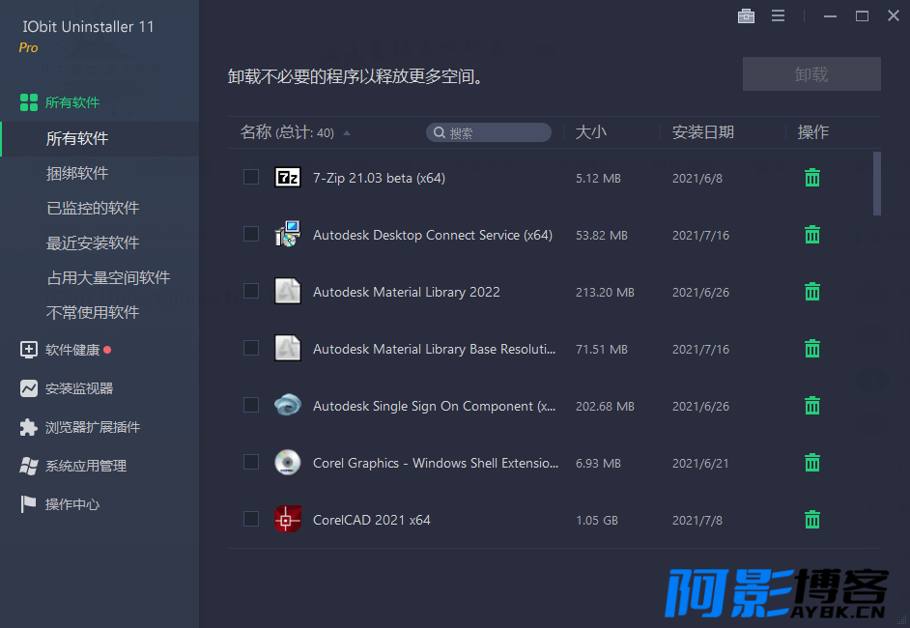Image resolution: width=910 pixels, height=628 pixels.
Task: Open the 软件健康 section label
Action: [72, 350]
